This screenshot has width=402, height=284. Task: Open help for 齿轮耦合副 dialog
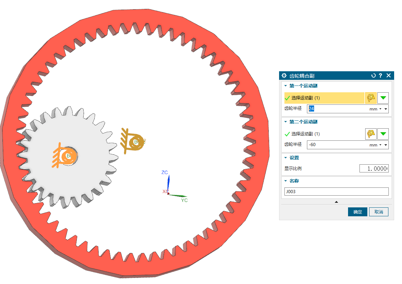coord(381,76)
